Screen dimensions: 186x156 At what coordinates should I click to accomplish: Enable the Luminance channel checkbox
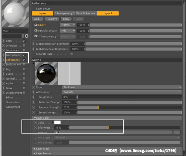(x=24, y=50)
